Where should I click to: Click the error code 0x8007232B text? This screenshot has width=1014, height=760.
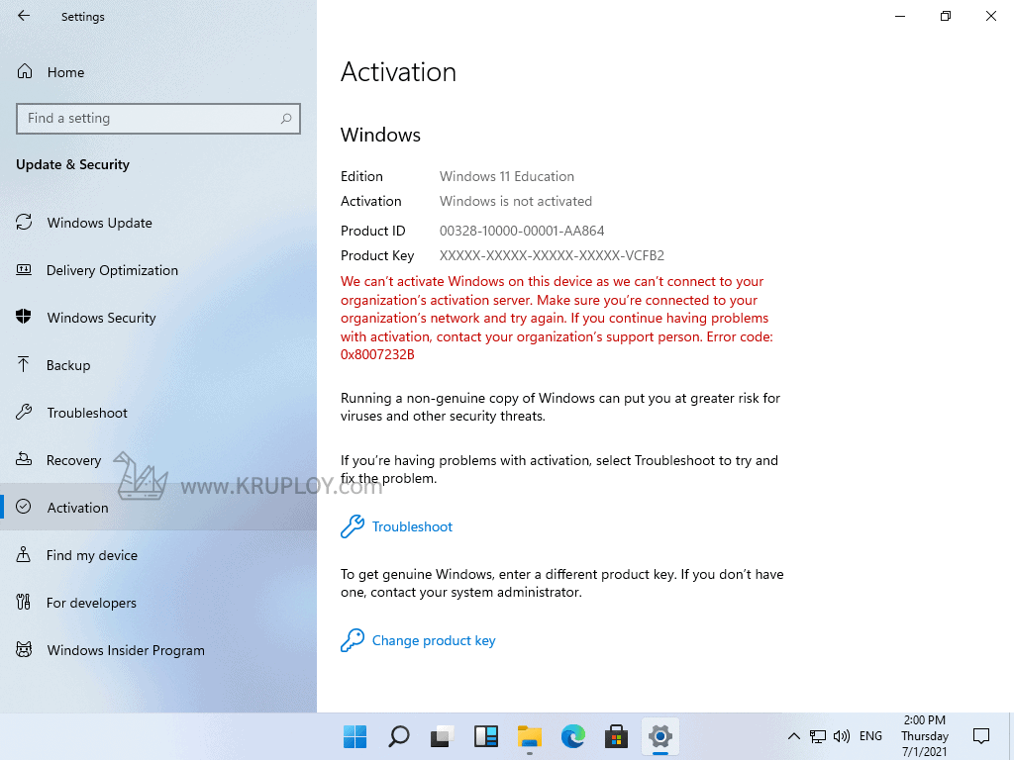[377, 355]
